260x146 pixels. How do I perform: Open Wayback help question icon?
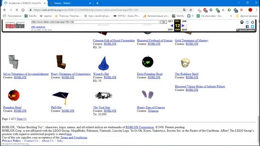(x=247, y=22)
